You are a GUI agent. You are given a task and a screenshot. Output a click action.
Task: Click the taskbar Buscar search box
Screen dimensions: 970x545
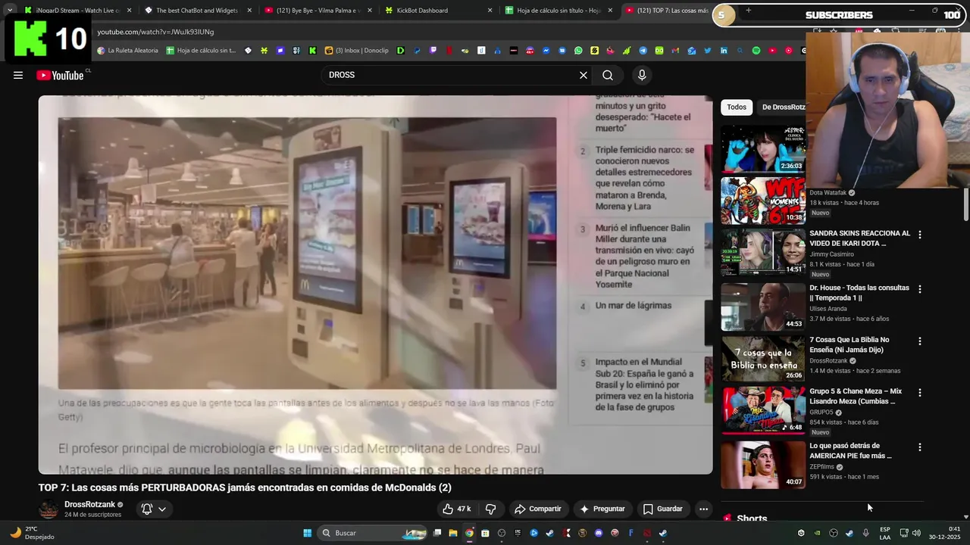[x=373, y=533]
